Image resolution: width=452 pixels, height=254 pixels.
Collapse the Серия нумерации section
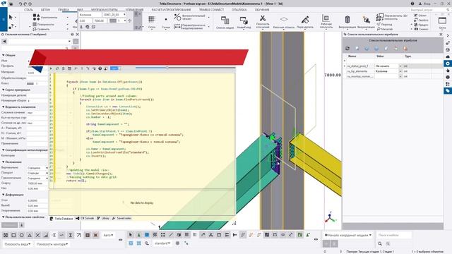tap(3, 90)
